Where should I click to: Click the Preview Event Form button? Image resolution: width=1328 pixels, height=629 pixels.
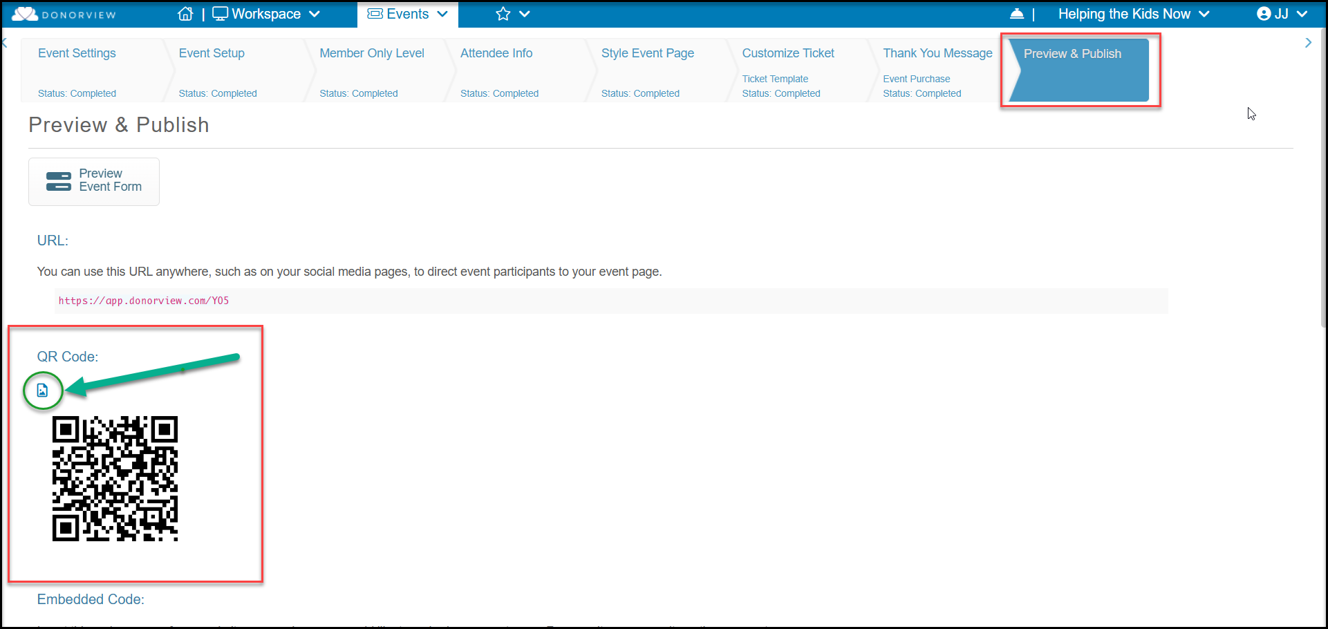(x=94, y=181)
